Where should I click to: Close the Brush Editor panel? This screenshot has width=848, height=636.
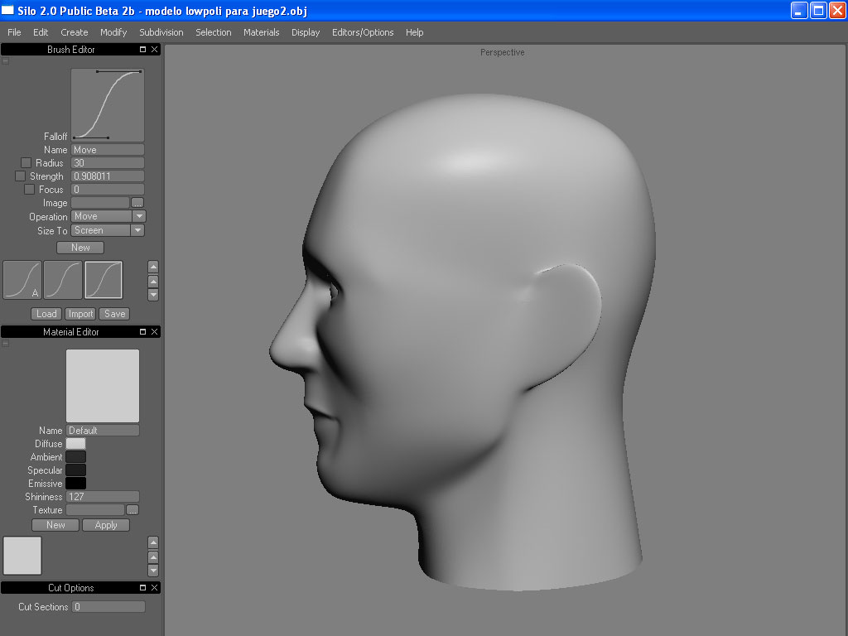pyautogui.click(x=154, y=50)
